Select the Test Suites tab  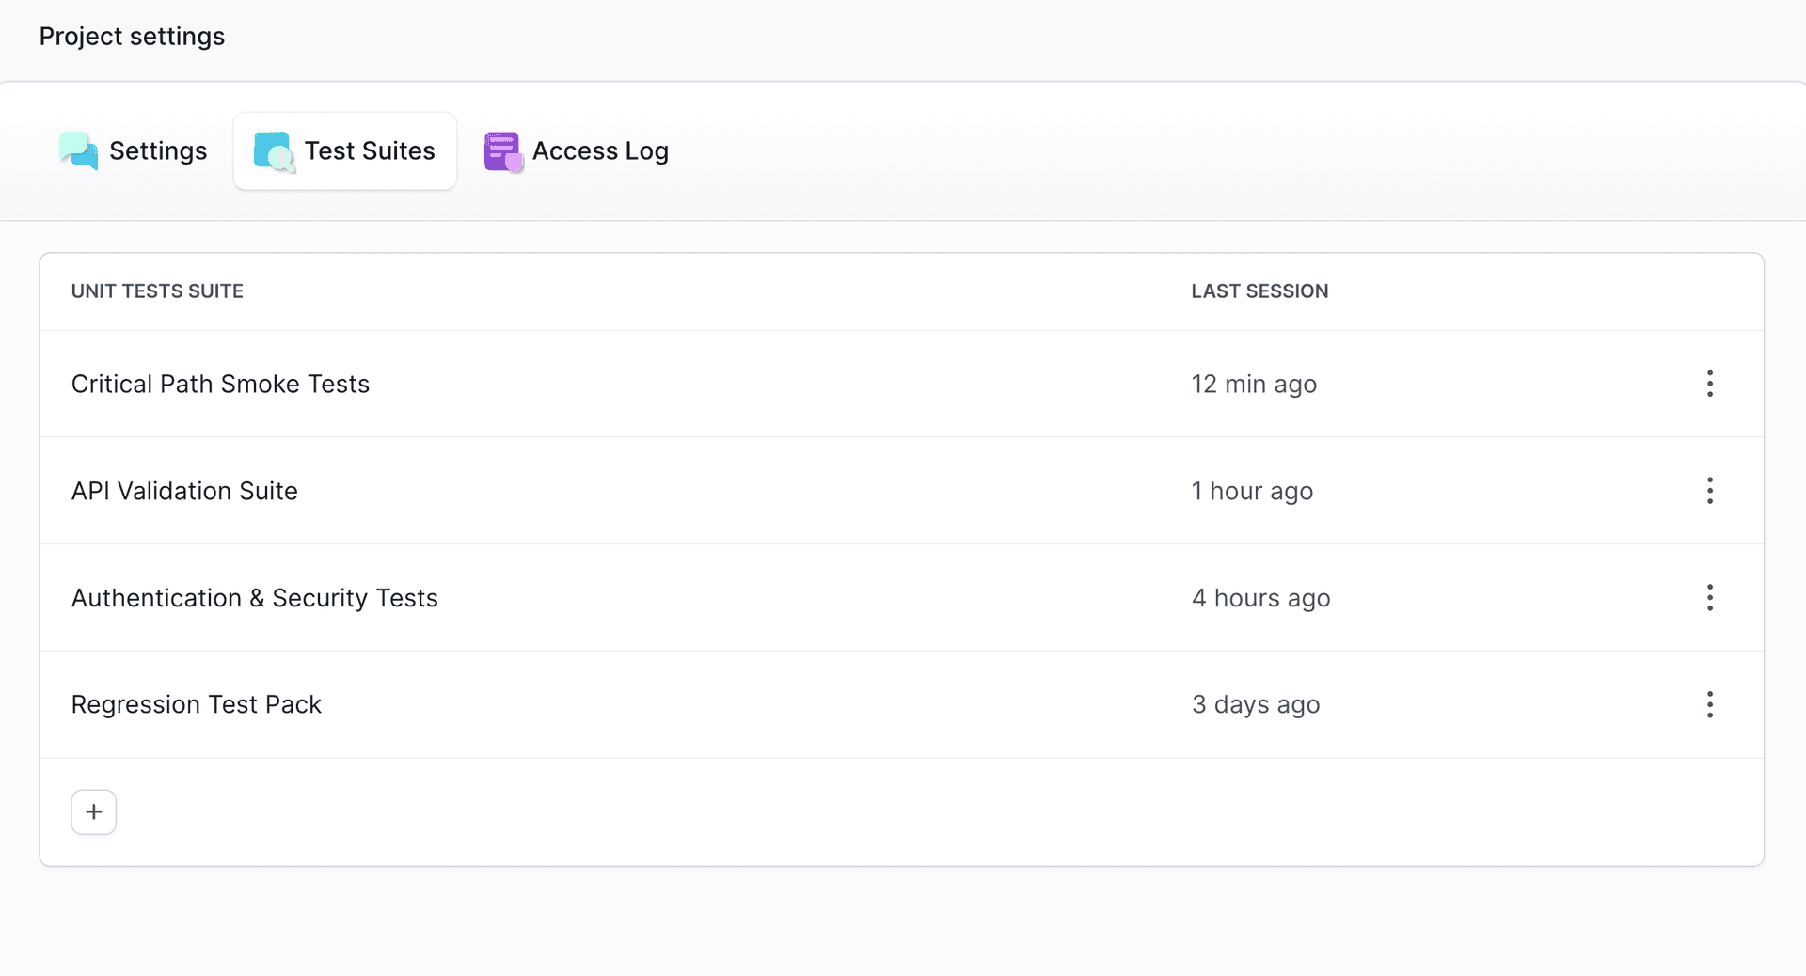click(x=344, y=150)
